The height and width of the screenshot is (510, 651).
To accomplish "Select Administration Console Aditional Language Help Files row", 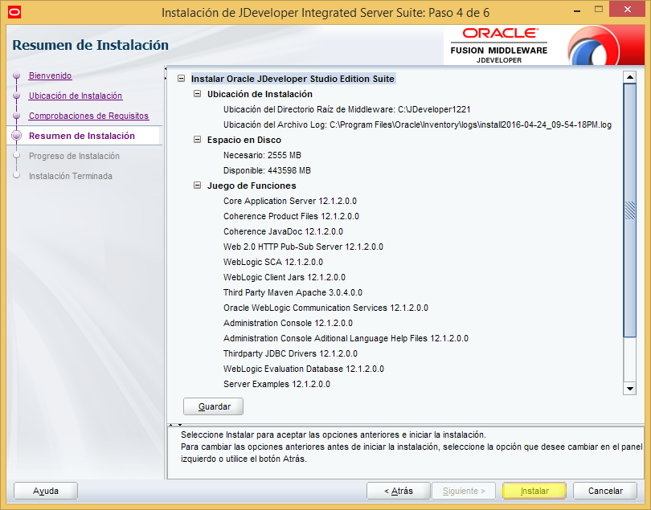I will tap(346, 338).
